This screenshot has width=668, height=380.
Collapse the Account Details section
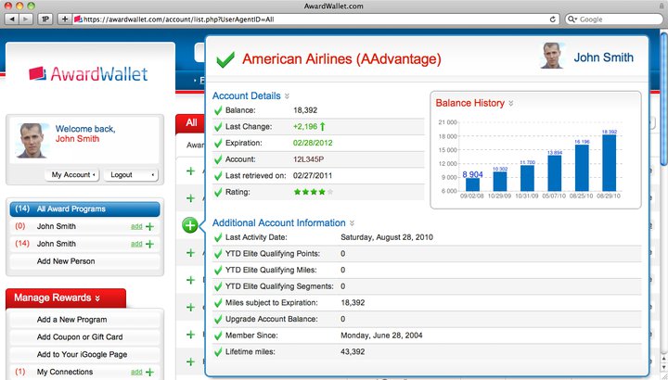point(287,95)
